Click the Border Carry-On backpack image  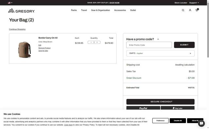(25, 50)
